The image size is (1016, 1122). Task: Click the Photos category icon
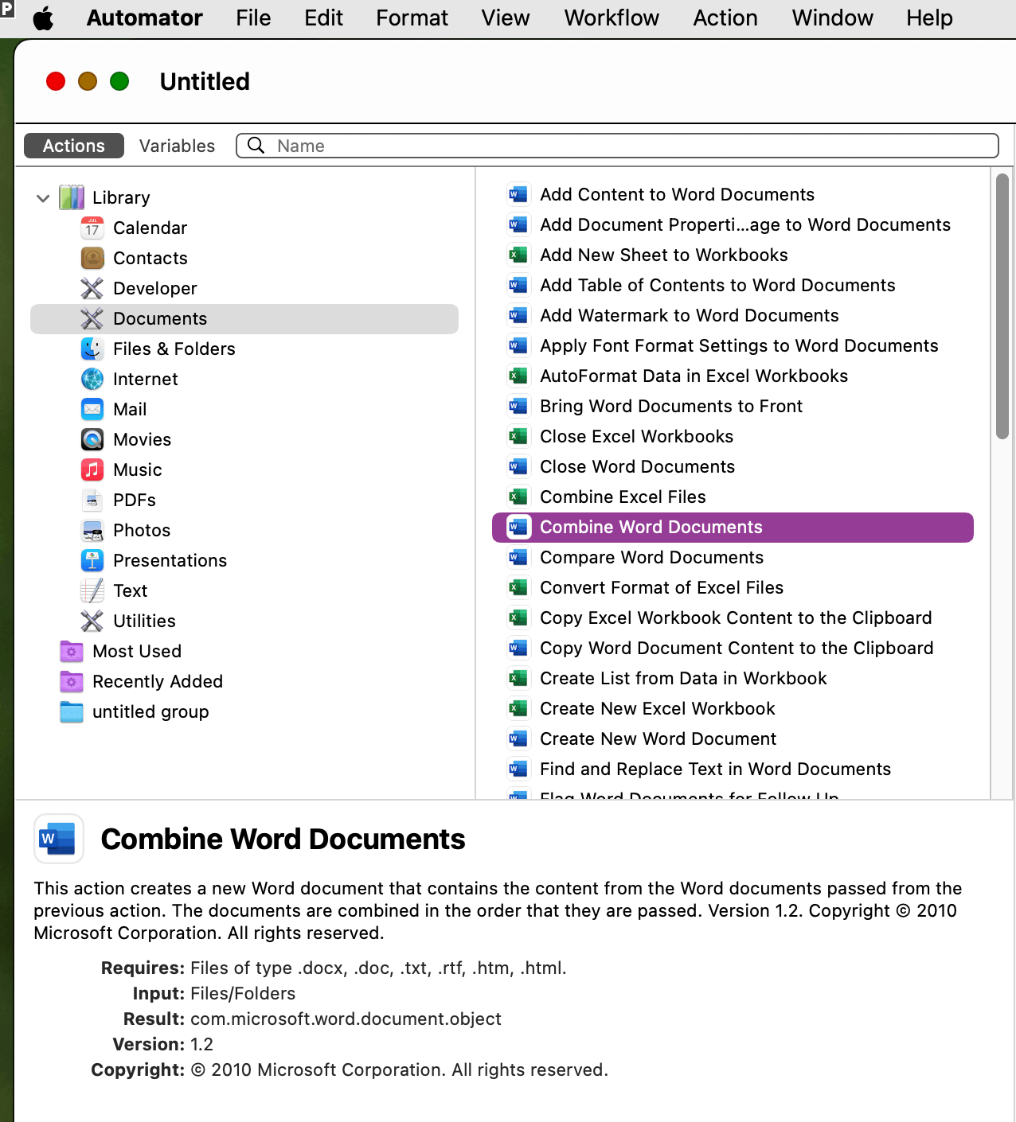tap(92, 530)
